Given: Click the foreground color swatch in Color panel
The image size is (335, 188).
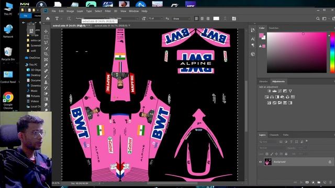Looking at the screenshot, I should tap(261, 36).
